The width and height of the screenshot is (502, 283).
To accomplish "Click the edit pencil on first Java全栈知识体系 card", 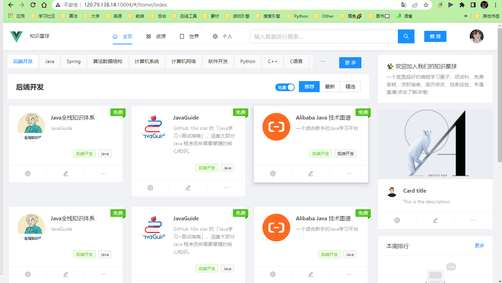I will [66, 174].
